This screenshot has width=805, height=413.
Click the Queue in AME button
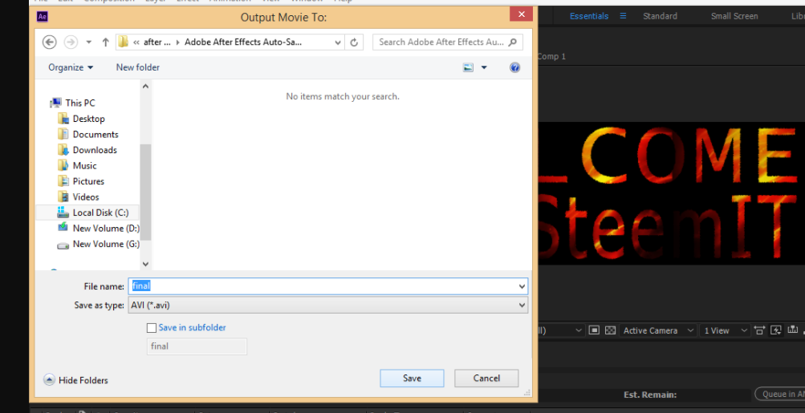point(779,394)
